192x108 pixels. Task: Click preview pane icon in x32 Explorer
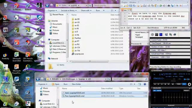(x=139, y=84)
